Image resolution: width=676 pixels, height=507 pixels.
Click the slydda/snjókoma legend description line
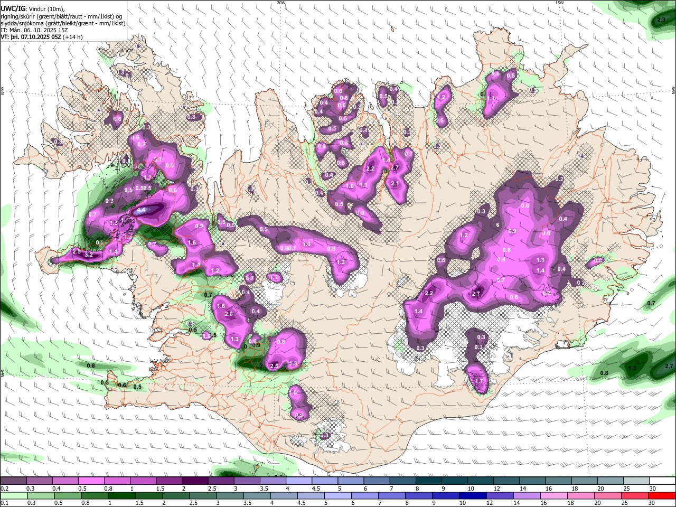tap(63, 24)
